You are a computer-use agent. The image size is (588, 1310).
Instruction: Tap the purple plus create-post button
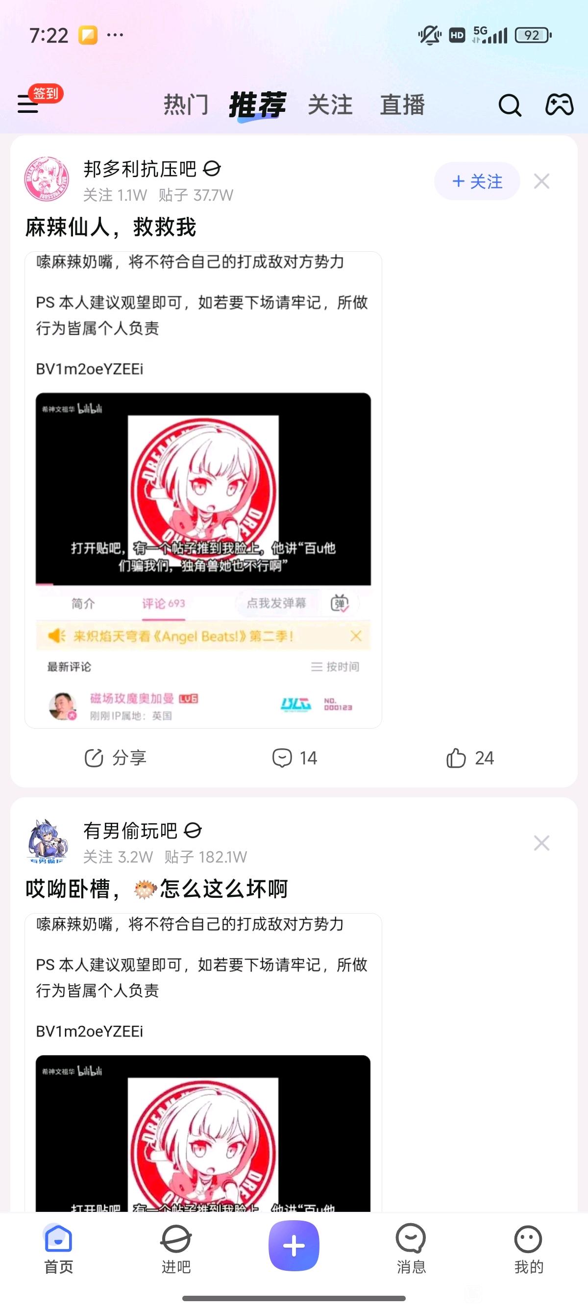[x=294, y=1246]
